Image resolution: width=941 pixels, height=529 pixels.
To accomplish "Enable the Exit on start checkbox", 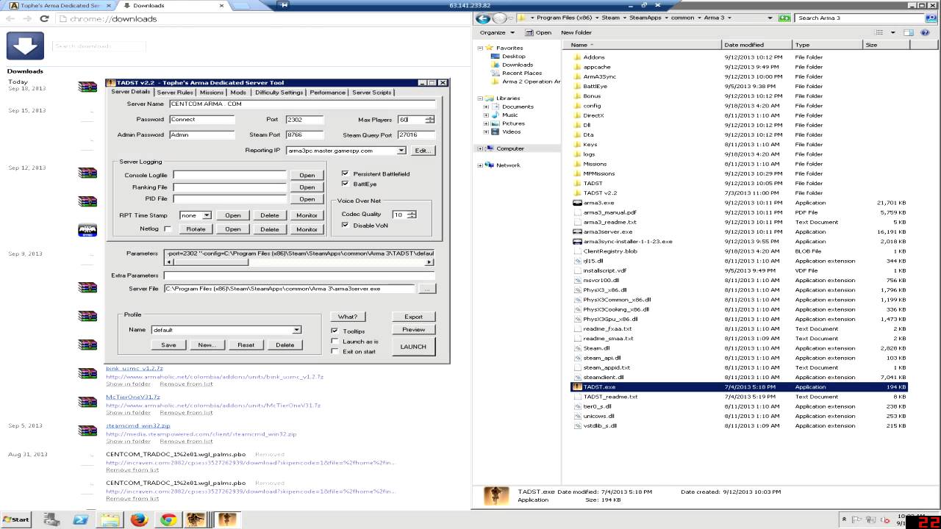I will tap(335, 352).
